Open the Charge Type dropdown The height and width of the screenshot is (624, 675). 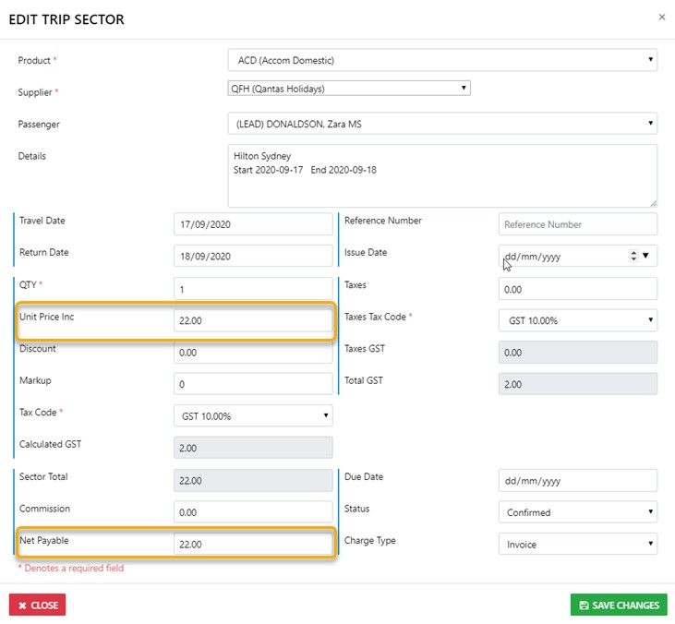pos(577,545)
